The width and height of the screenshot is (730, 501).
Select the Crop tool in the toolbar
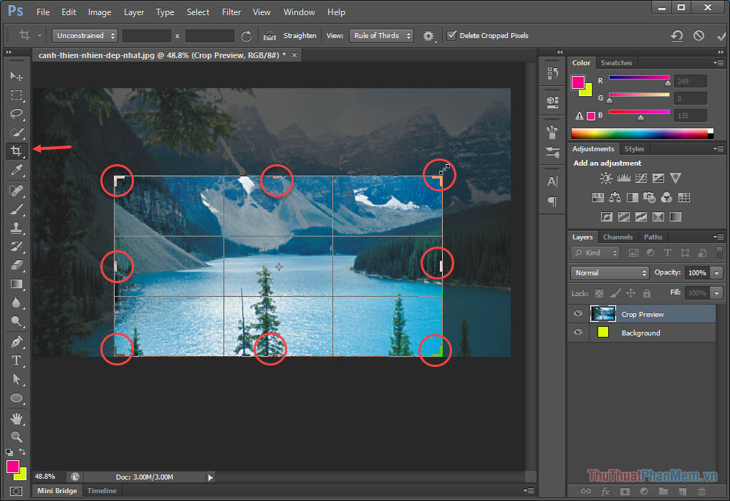16,151
